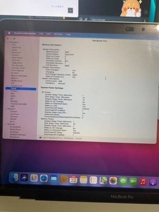Select Ethernet Cards in the sidebar

(18, 68)
